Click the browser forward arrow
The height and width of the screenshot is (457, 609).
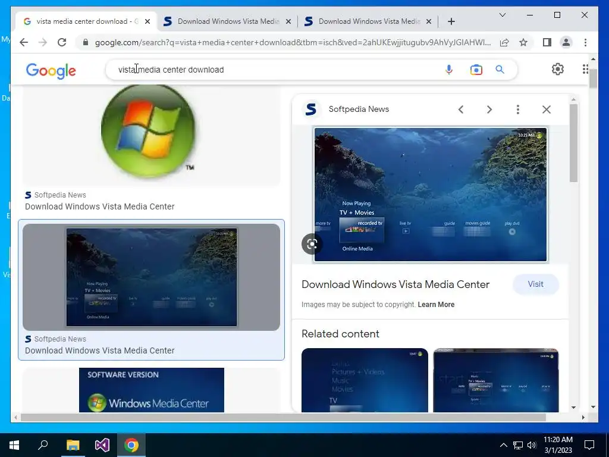point(43,42)
